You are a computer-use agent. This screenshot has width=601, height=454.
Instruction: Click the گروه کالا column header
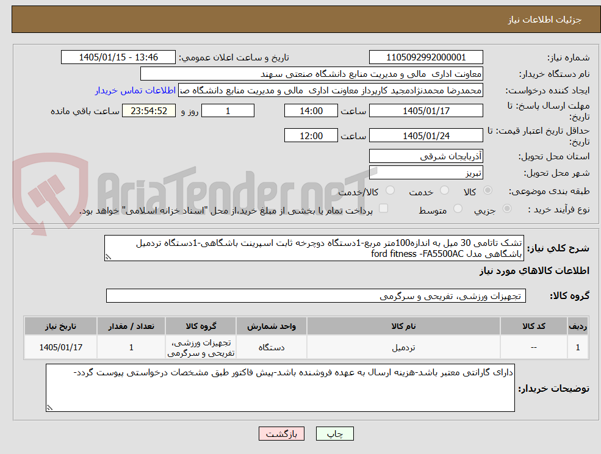[x=201, y=326]
